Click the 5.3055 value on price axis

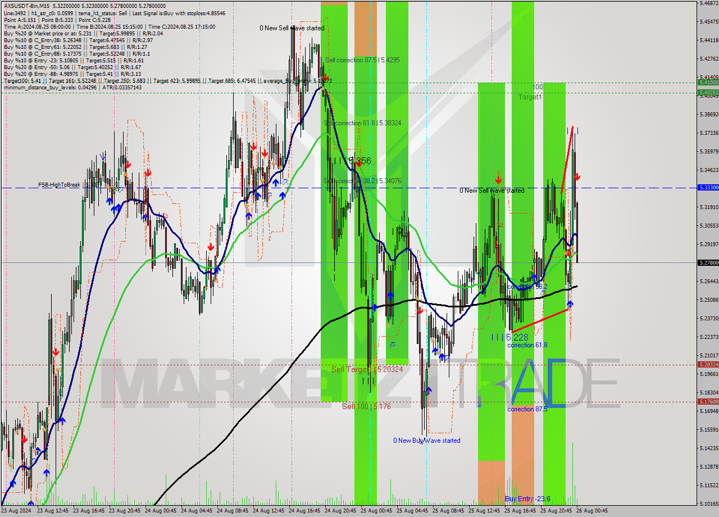[709, 225]
